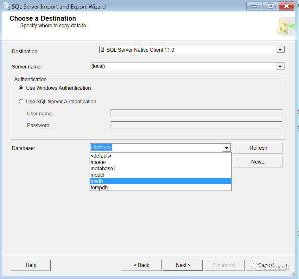The image size is (299, 279).
Task: Click the Authentication group label
Action: pos(30,79)
